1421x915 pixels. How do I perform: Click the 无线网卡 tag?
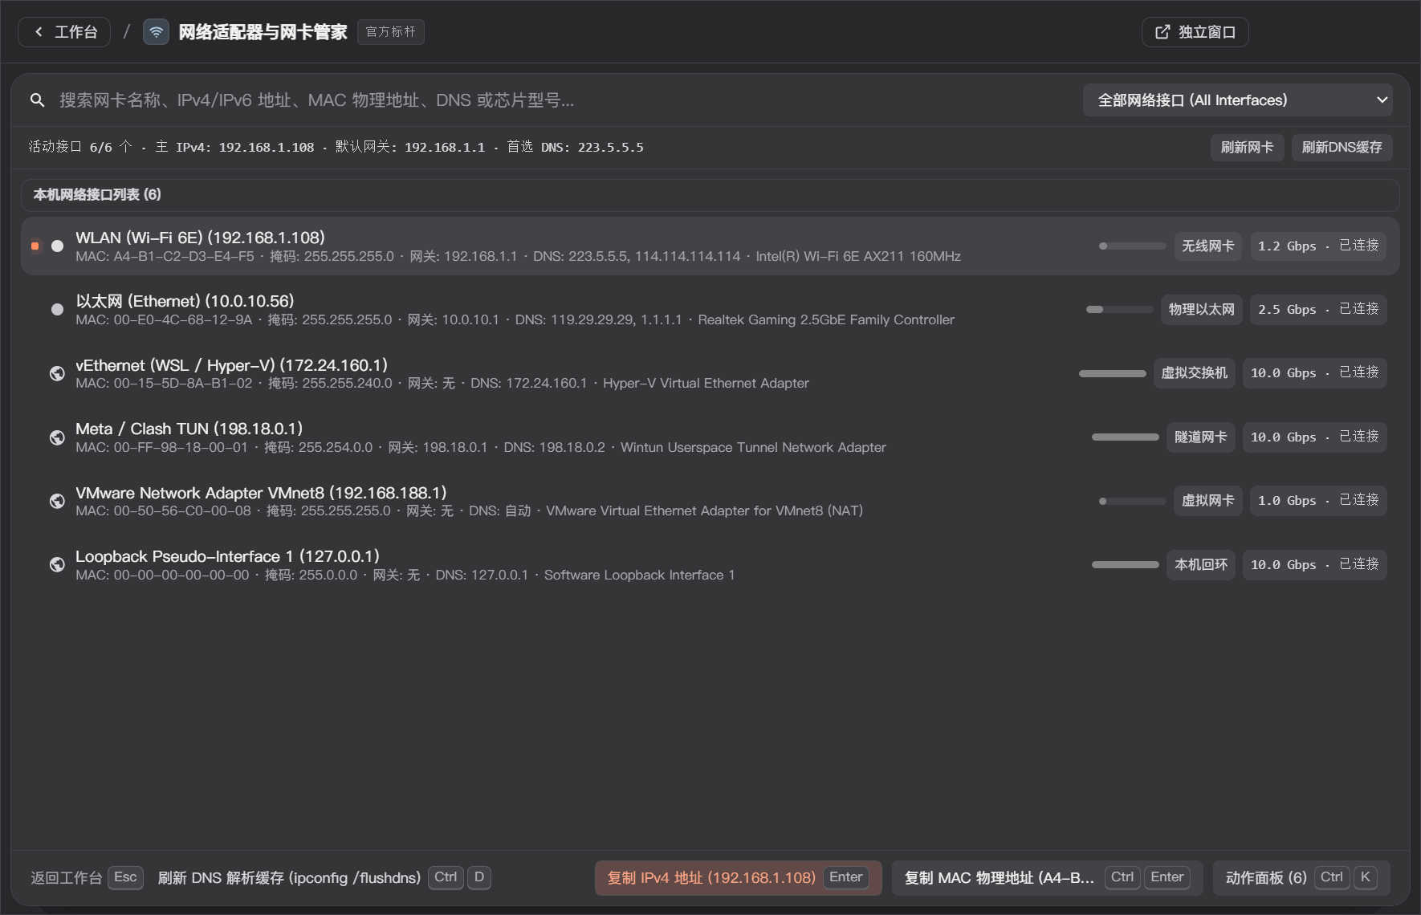coord(1207,246)
